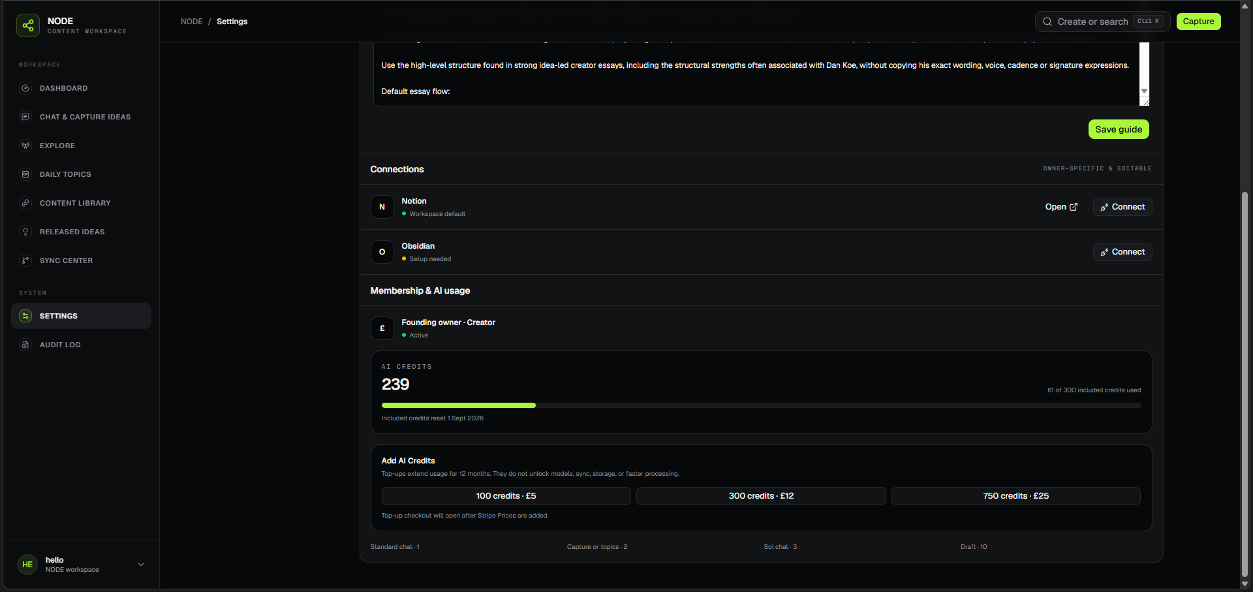Click the NODE logo icon
The image size is (1253, 592).
coord(28,25)
